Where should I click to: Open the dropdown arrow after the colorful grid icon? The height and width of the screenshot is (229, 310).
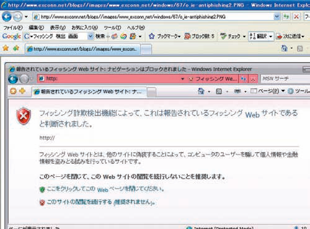pyautogui.click(x=140, y=37)
